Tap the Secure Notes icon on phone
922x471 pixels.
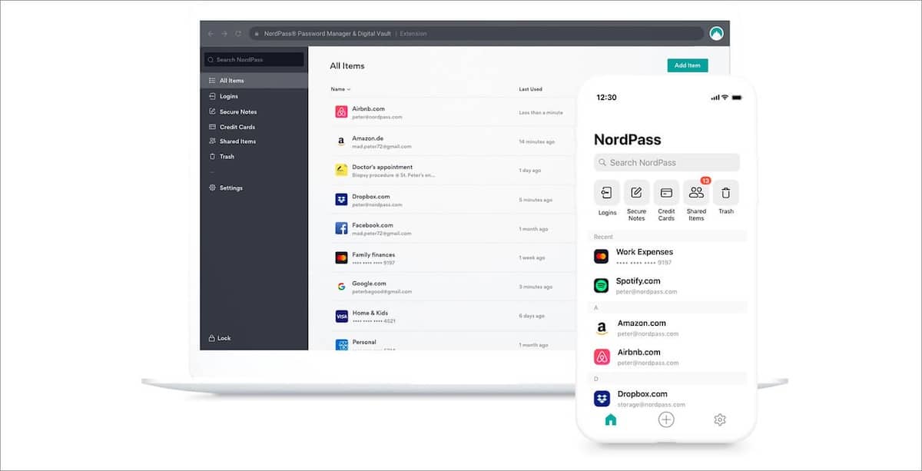click(x=636, y=193)
